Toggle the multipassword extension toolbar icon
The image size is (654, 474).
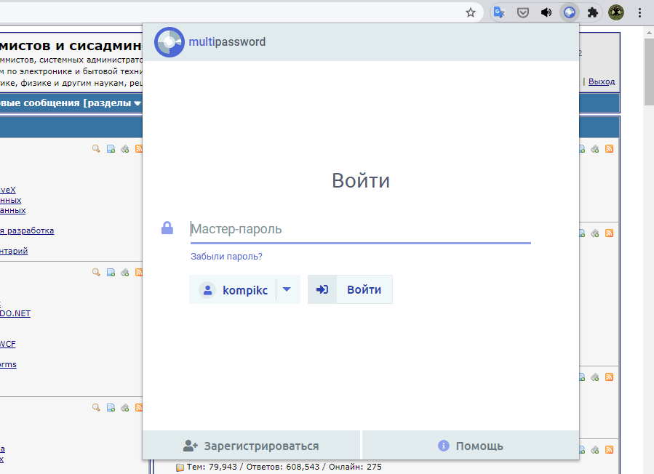pos(570,12)
